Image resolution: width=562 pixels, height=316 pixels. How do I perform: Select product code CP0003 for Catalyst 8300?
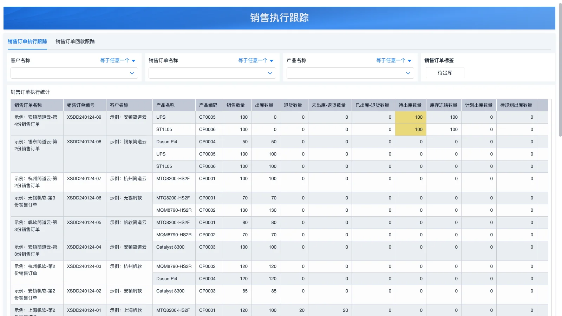point(208,247)
